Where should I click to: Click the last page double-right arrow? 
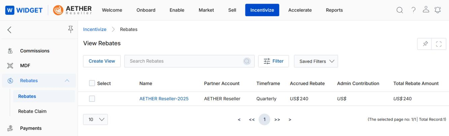tap(277, 120)
